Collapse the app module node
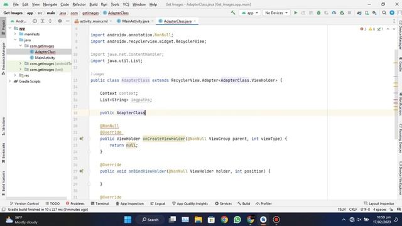The width and height of the screenshot is (402, 226). [x=10, y=28]
